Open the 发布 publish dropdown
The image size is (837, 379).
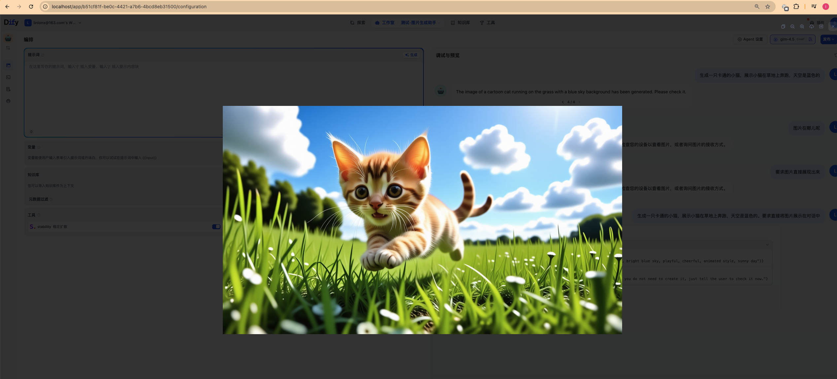click(828, 39)
